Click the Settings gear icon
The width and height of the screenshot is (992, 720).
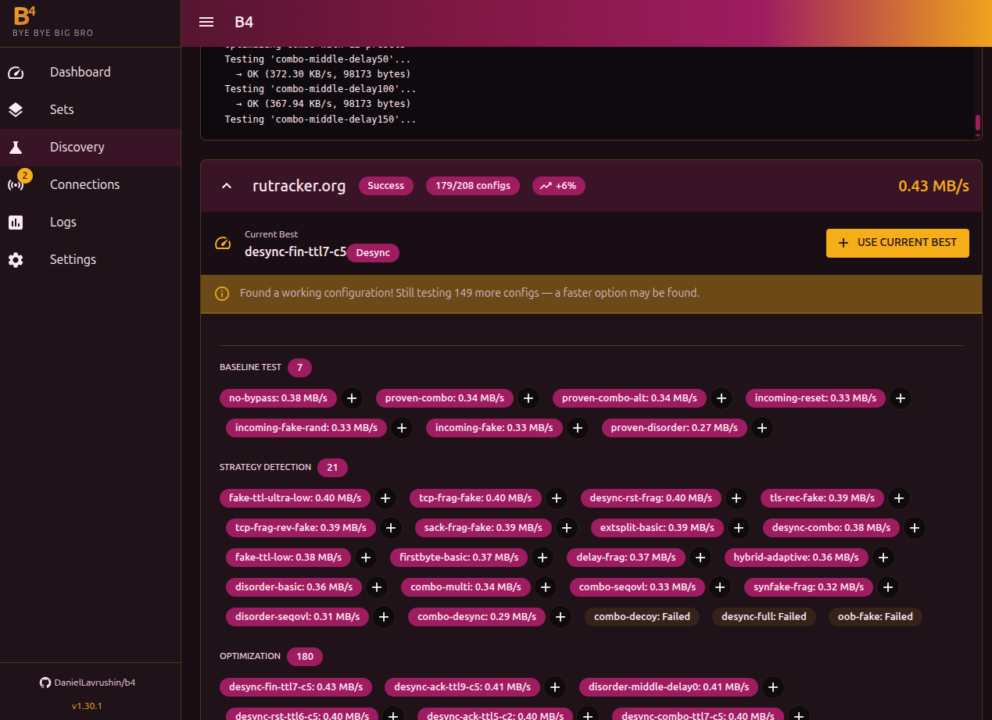tap(16, 260)
